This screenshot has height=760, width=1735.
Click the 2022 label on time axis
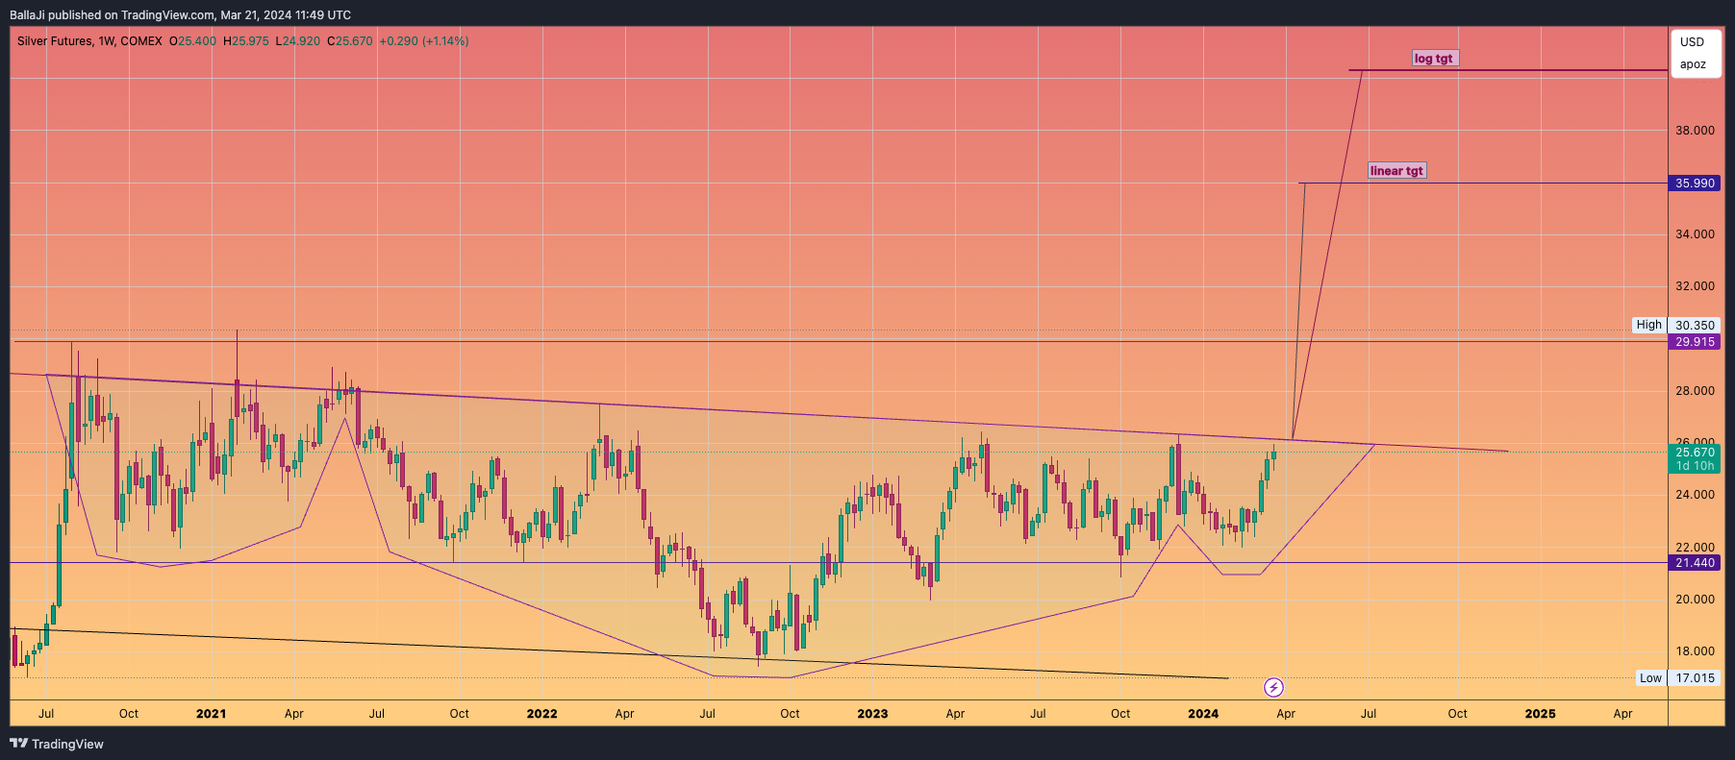541,714
